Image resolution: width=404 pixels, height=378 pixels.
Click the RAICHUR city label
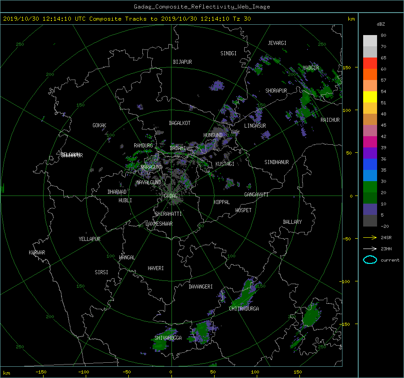330,120
